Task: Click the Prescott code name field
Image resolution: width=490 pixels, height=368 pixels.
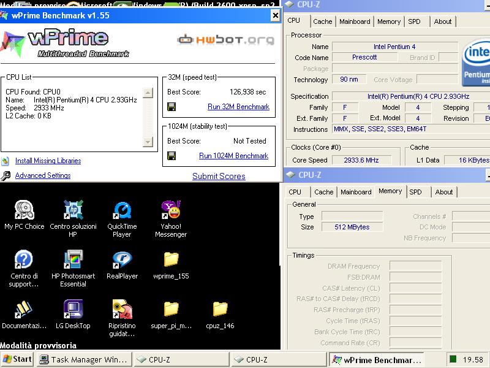Action: (x=364, y=57)
